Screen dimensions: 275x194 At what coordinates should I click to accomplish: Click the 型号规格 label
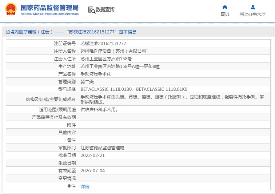(67, 89)
